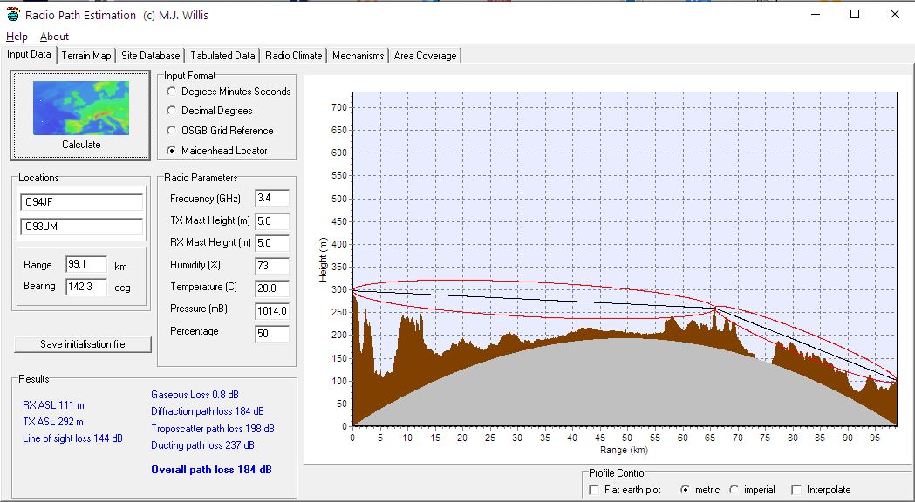Maximize the Radio Path Estimation window
Image resolution: width=915 pixels, height=502 pixels.
(x=855, y=14)
